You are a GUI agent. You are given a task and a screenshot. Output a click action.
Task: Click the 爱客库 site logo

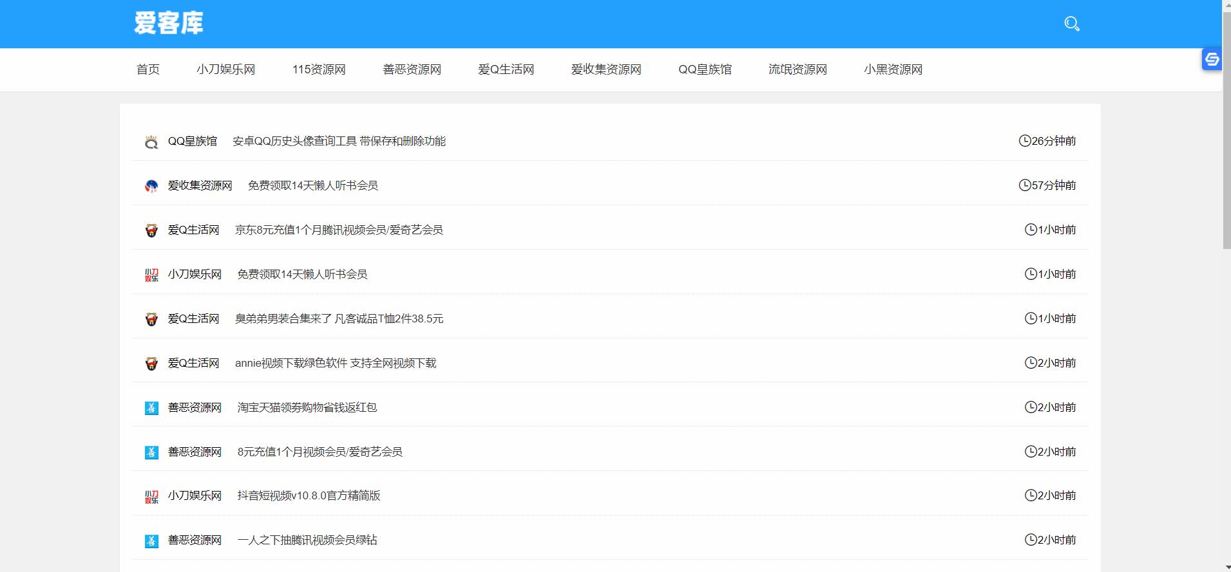pyautogui.click(x=169, y=23)
